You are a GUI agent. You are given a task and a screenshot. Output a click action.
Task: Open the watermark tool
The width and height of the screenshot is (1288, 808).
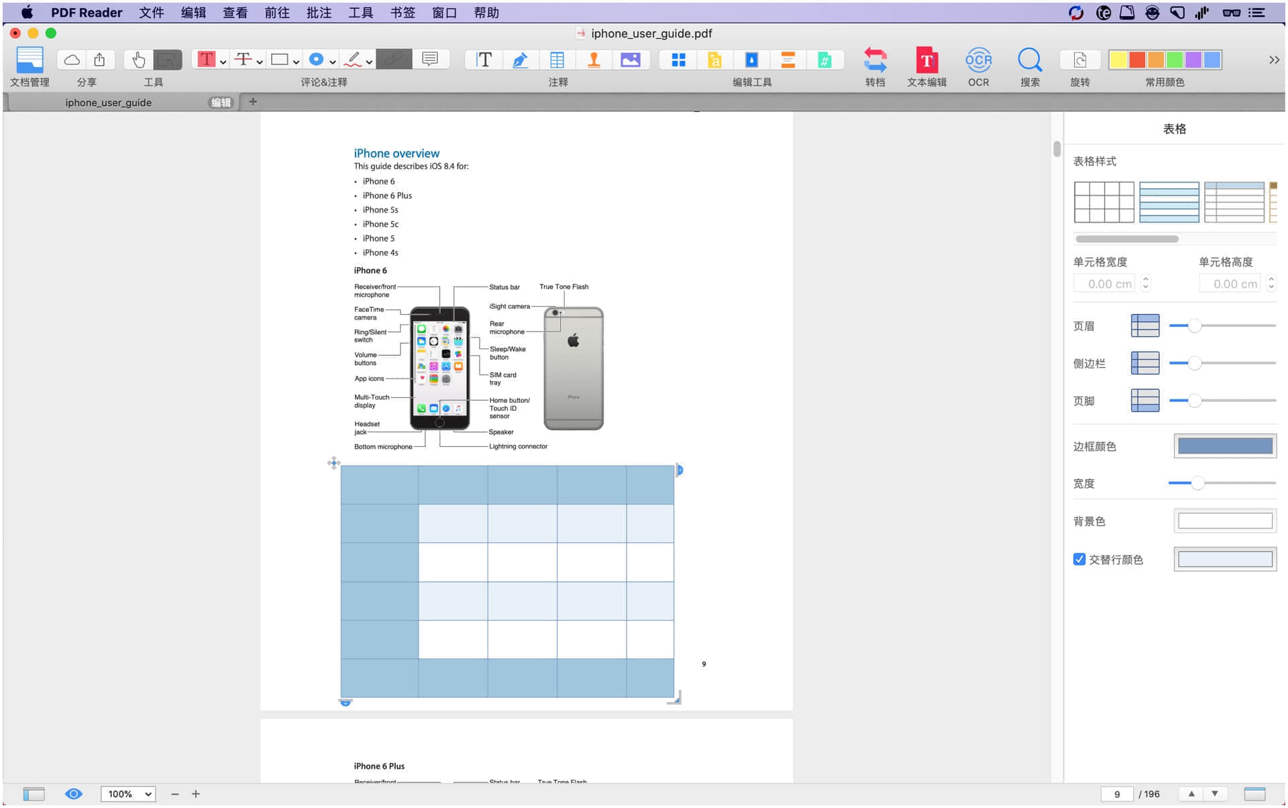(x=751, y=60)
